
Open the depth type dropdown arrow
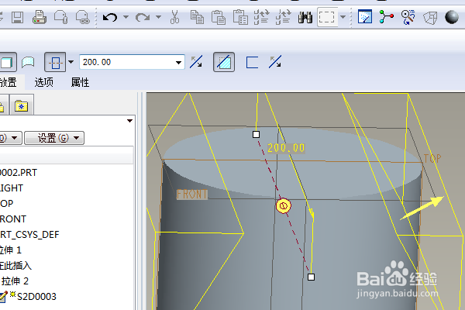(x=71, y=62)
